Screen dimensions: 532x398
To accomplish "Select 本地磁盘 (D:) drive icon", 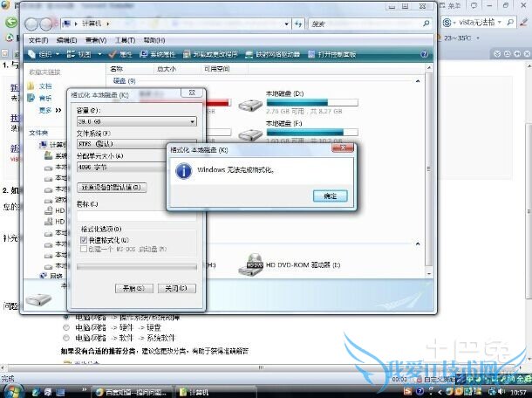I will (x=250, y=105).
